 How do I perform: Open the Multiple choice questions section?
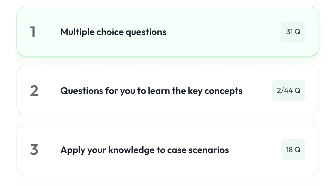pyautogui.click(x=168, y=31)
